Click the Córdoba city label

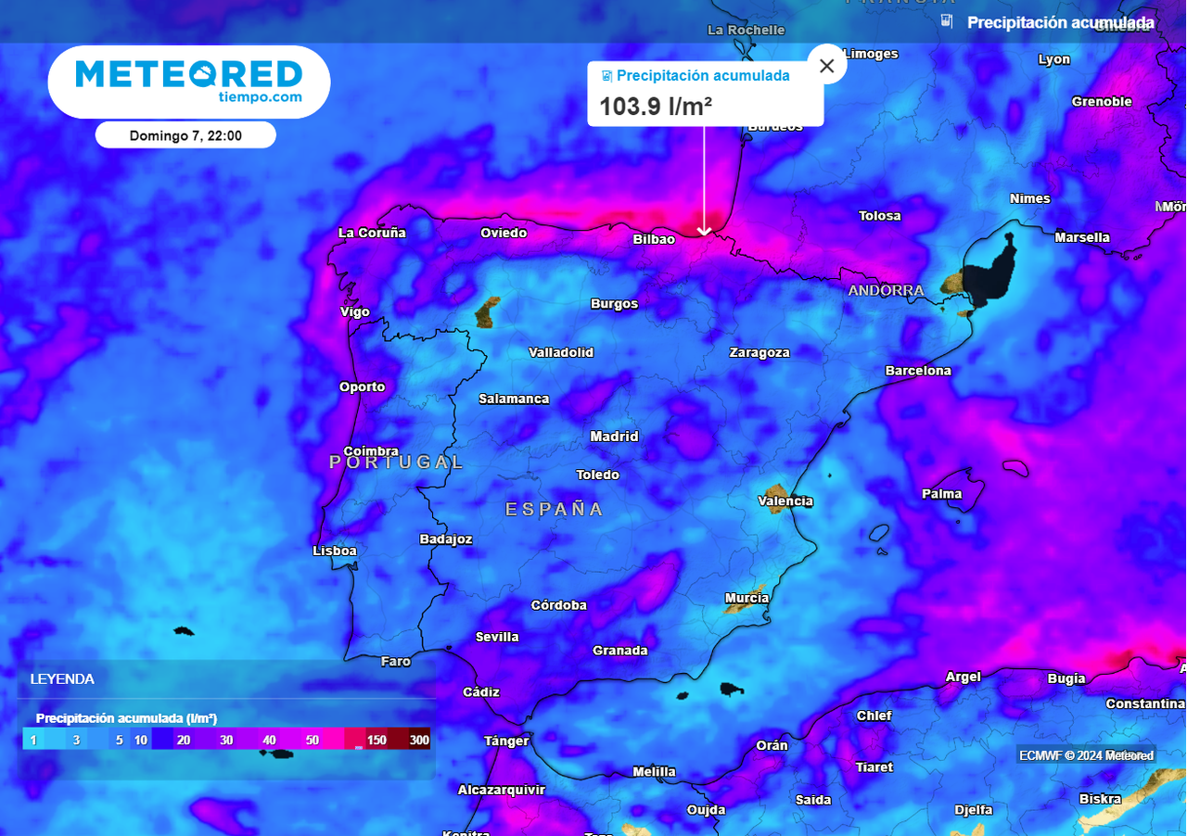[x=558, y=605]
